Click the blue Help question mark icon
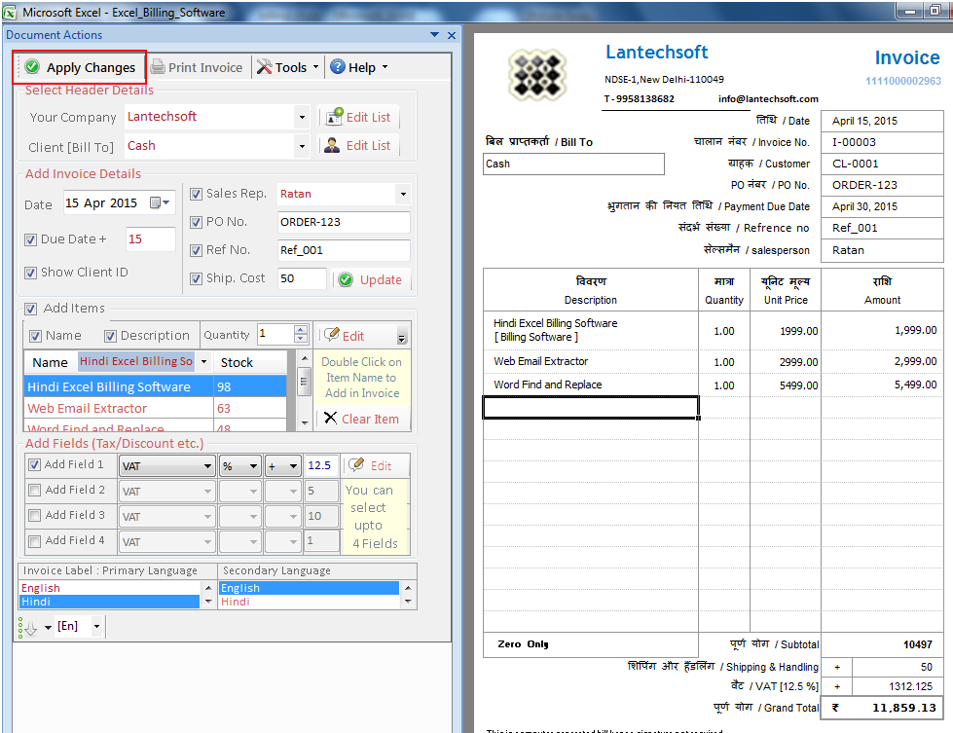Image resolution: width=953 pixels, height=733 pixels. coord(338,67)
